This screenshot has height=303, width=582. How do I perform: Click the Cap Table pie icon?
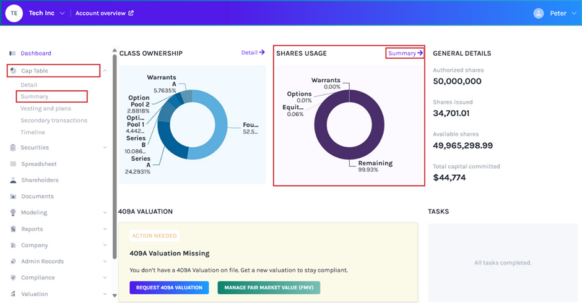tap(14, 71)
